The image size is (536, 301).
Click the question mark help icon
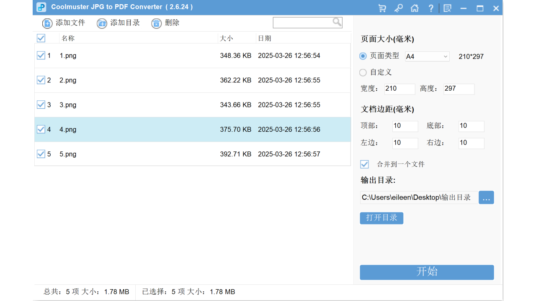pyautogui.click(x=431, y=8)
